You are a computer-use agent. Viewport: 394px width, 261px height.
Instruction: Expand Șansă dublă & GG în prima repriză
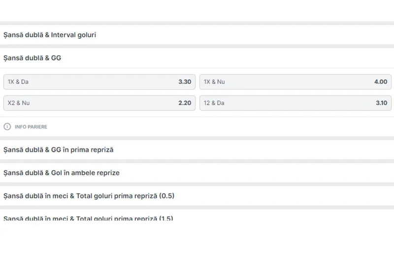point(58,149)
